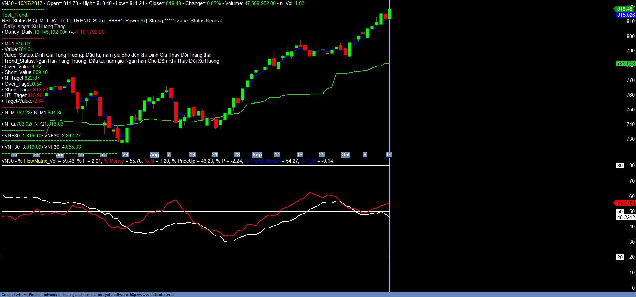Pick the 28 date label on time axis
Viewport: 636px width, 297px height.
[237, 155]
